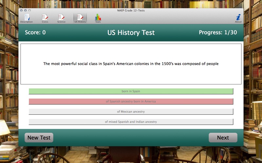Choose answer 'born in Spain'
Screen dimensions: 262x163
pos(131,91)
